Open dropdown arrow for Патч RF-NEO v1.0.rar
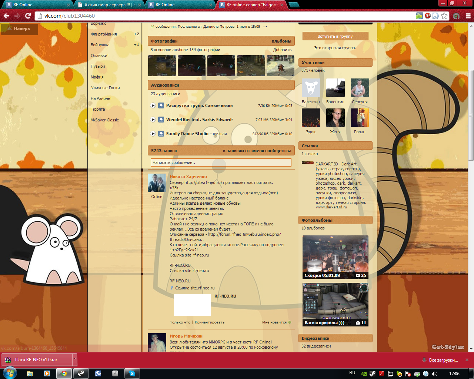The width and height of the screenshot is (474, 379). coord(74,359)
